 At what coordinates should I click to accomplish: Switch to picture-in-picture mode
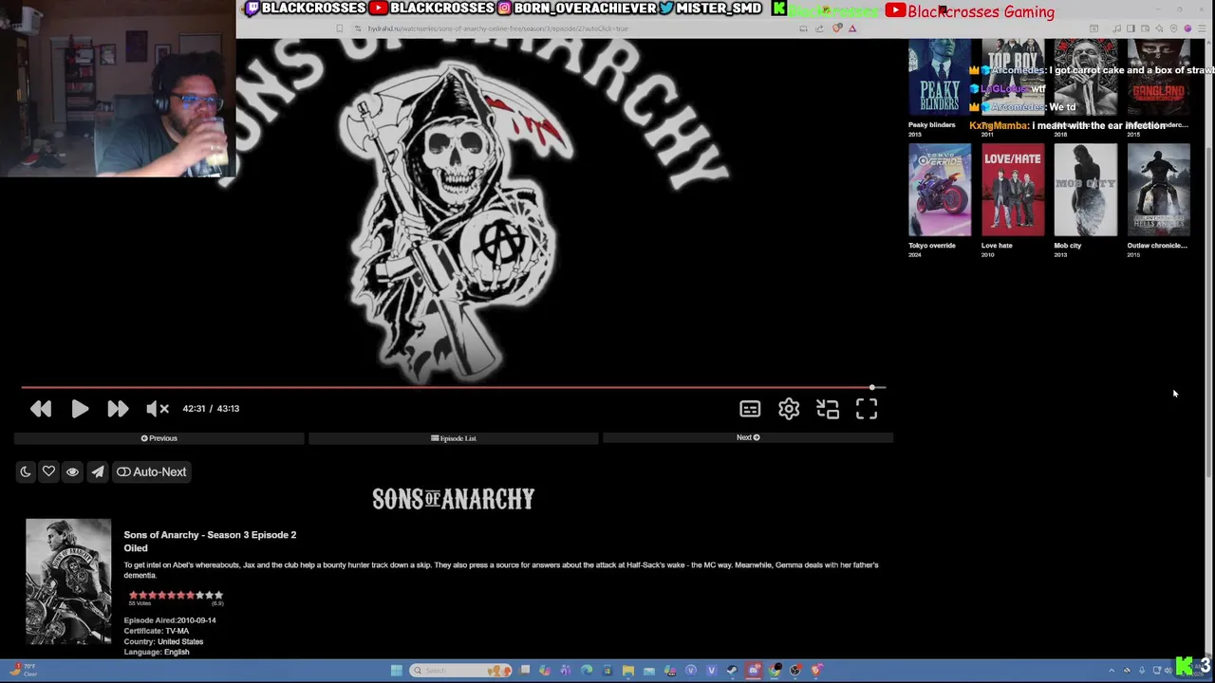coord(828,409)
